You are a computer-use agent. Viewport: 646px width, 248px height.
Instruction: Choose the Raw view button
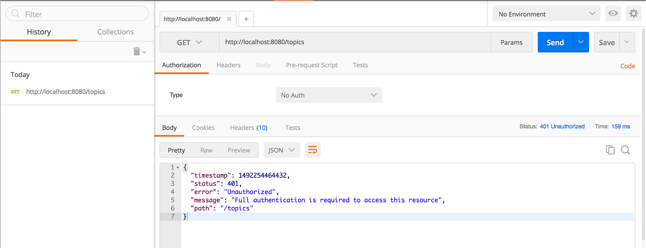click(206, 150)
